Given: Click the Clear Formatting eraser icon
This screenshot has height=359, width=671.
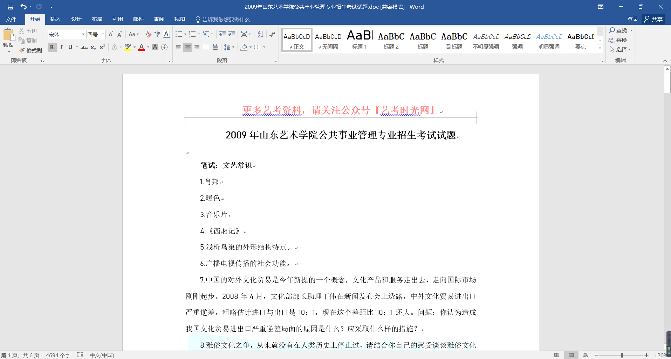Looking at the screenshot, I should coord(148,34).
